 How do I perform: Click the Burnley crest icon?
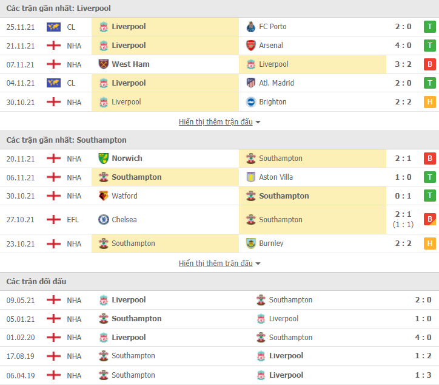pyautogui.click(x=250, y=244)
